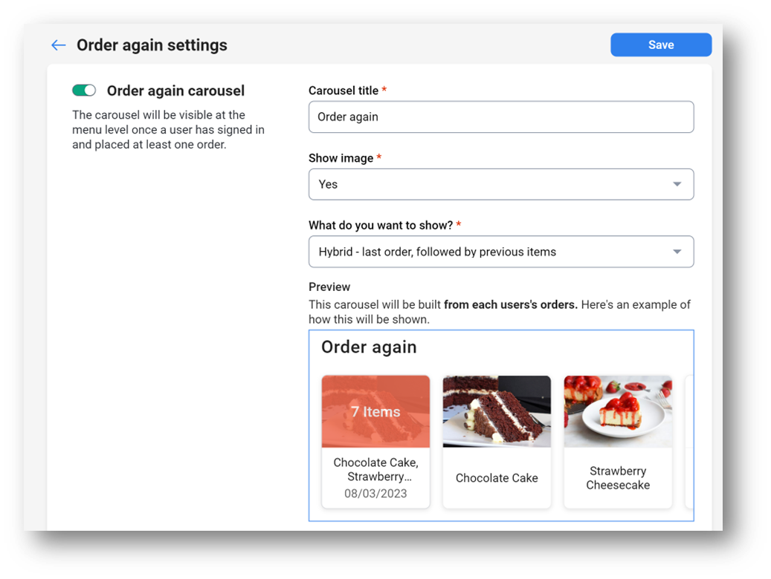Click the blue back arrow icon
The height and width of the screenshot is (579, 771).
coord(58,45)
